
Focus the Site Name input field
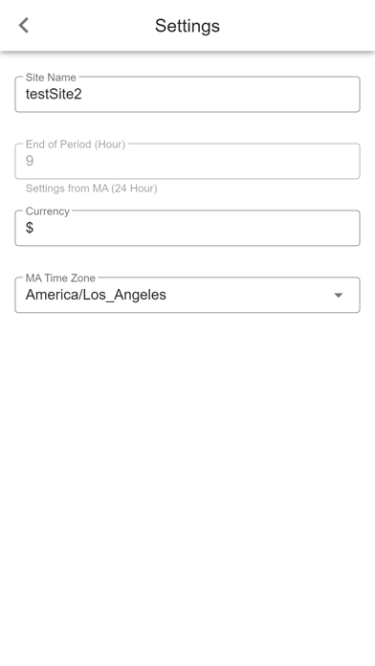coord(187,95)
